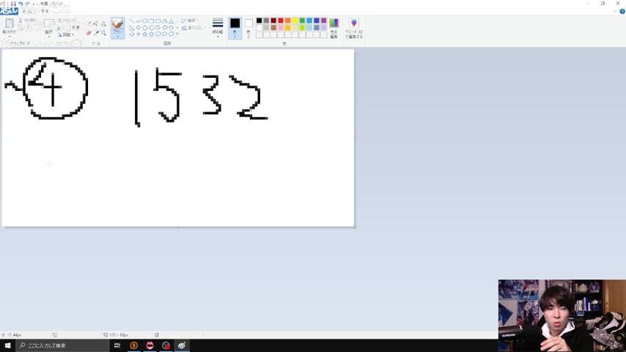Choose the Line shape

click(132, 21)
